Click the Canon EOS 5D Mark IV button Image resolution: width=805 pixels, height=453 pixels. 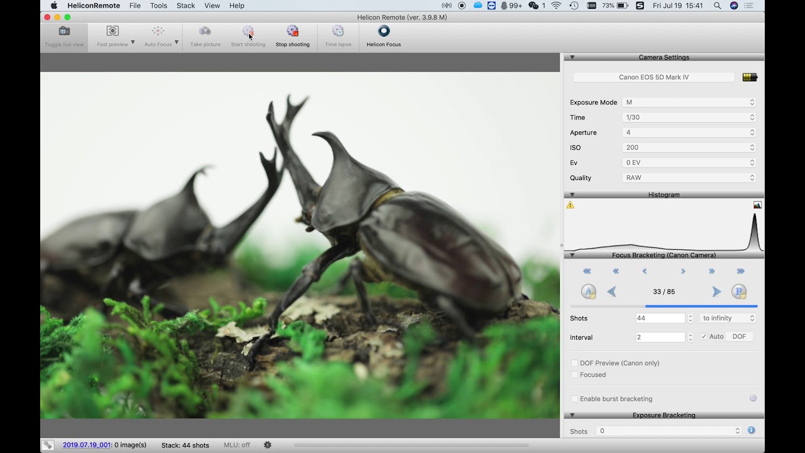click(x=653, y=77)
